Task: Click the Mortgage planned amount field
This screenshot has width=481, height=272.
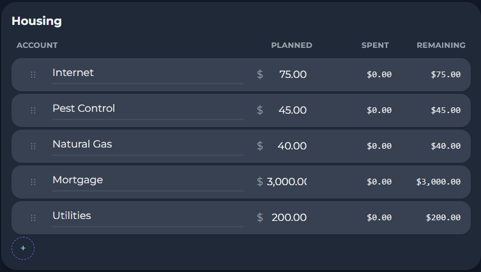Action: click(x=287, y=182)
